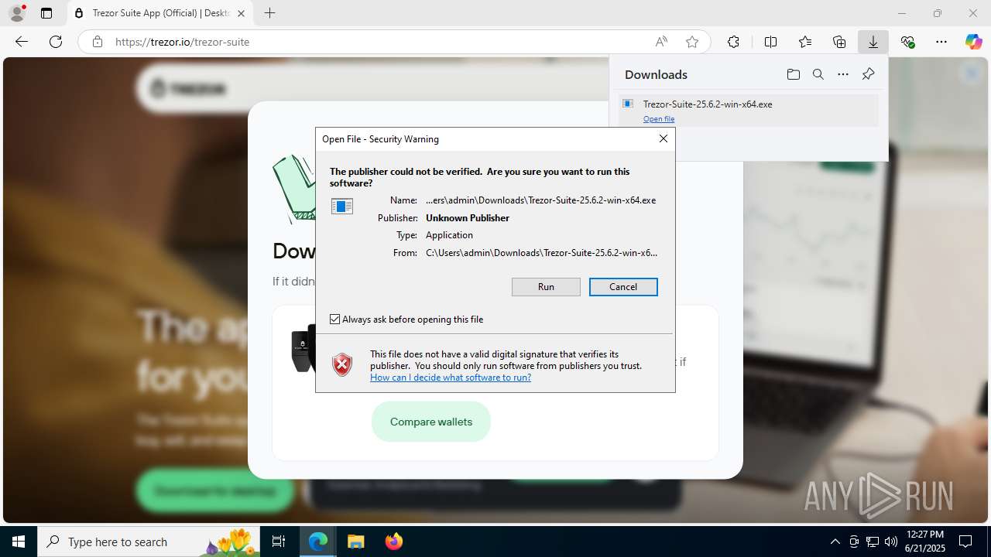Open the How can I decide what software to run link
The height and width of the screenshot is (557, 991).
[451, 378]
